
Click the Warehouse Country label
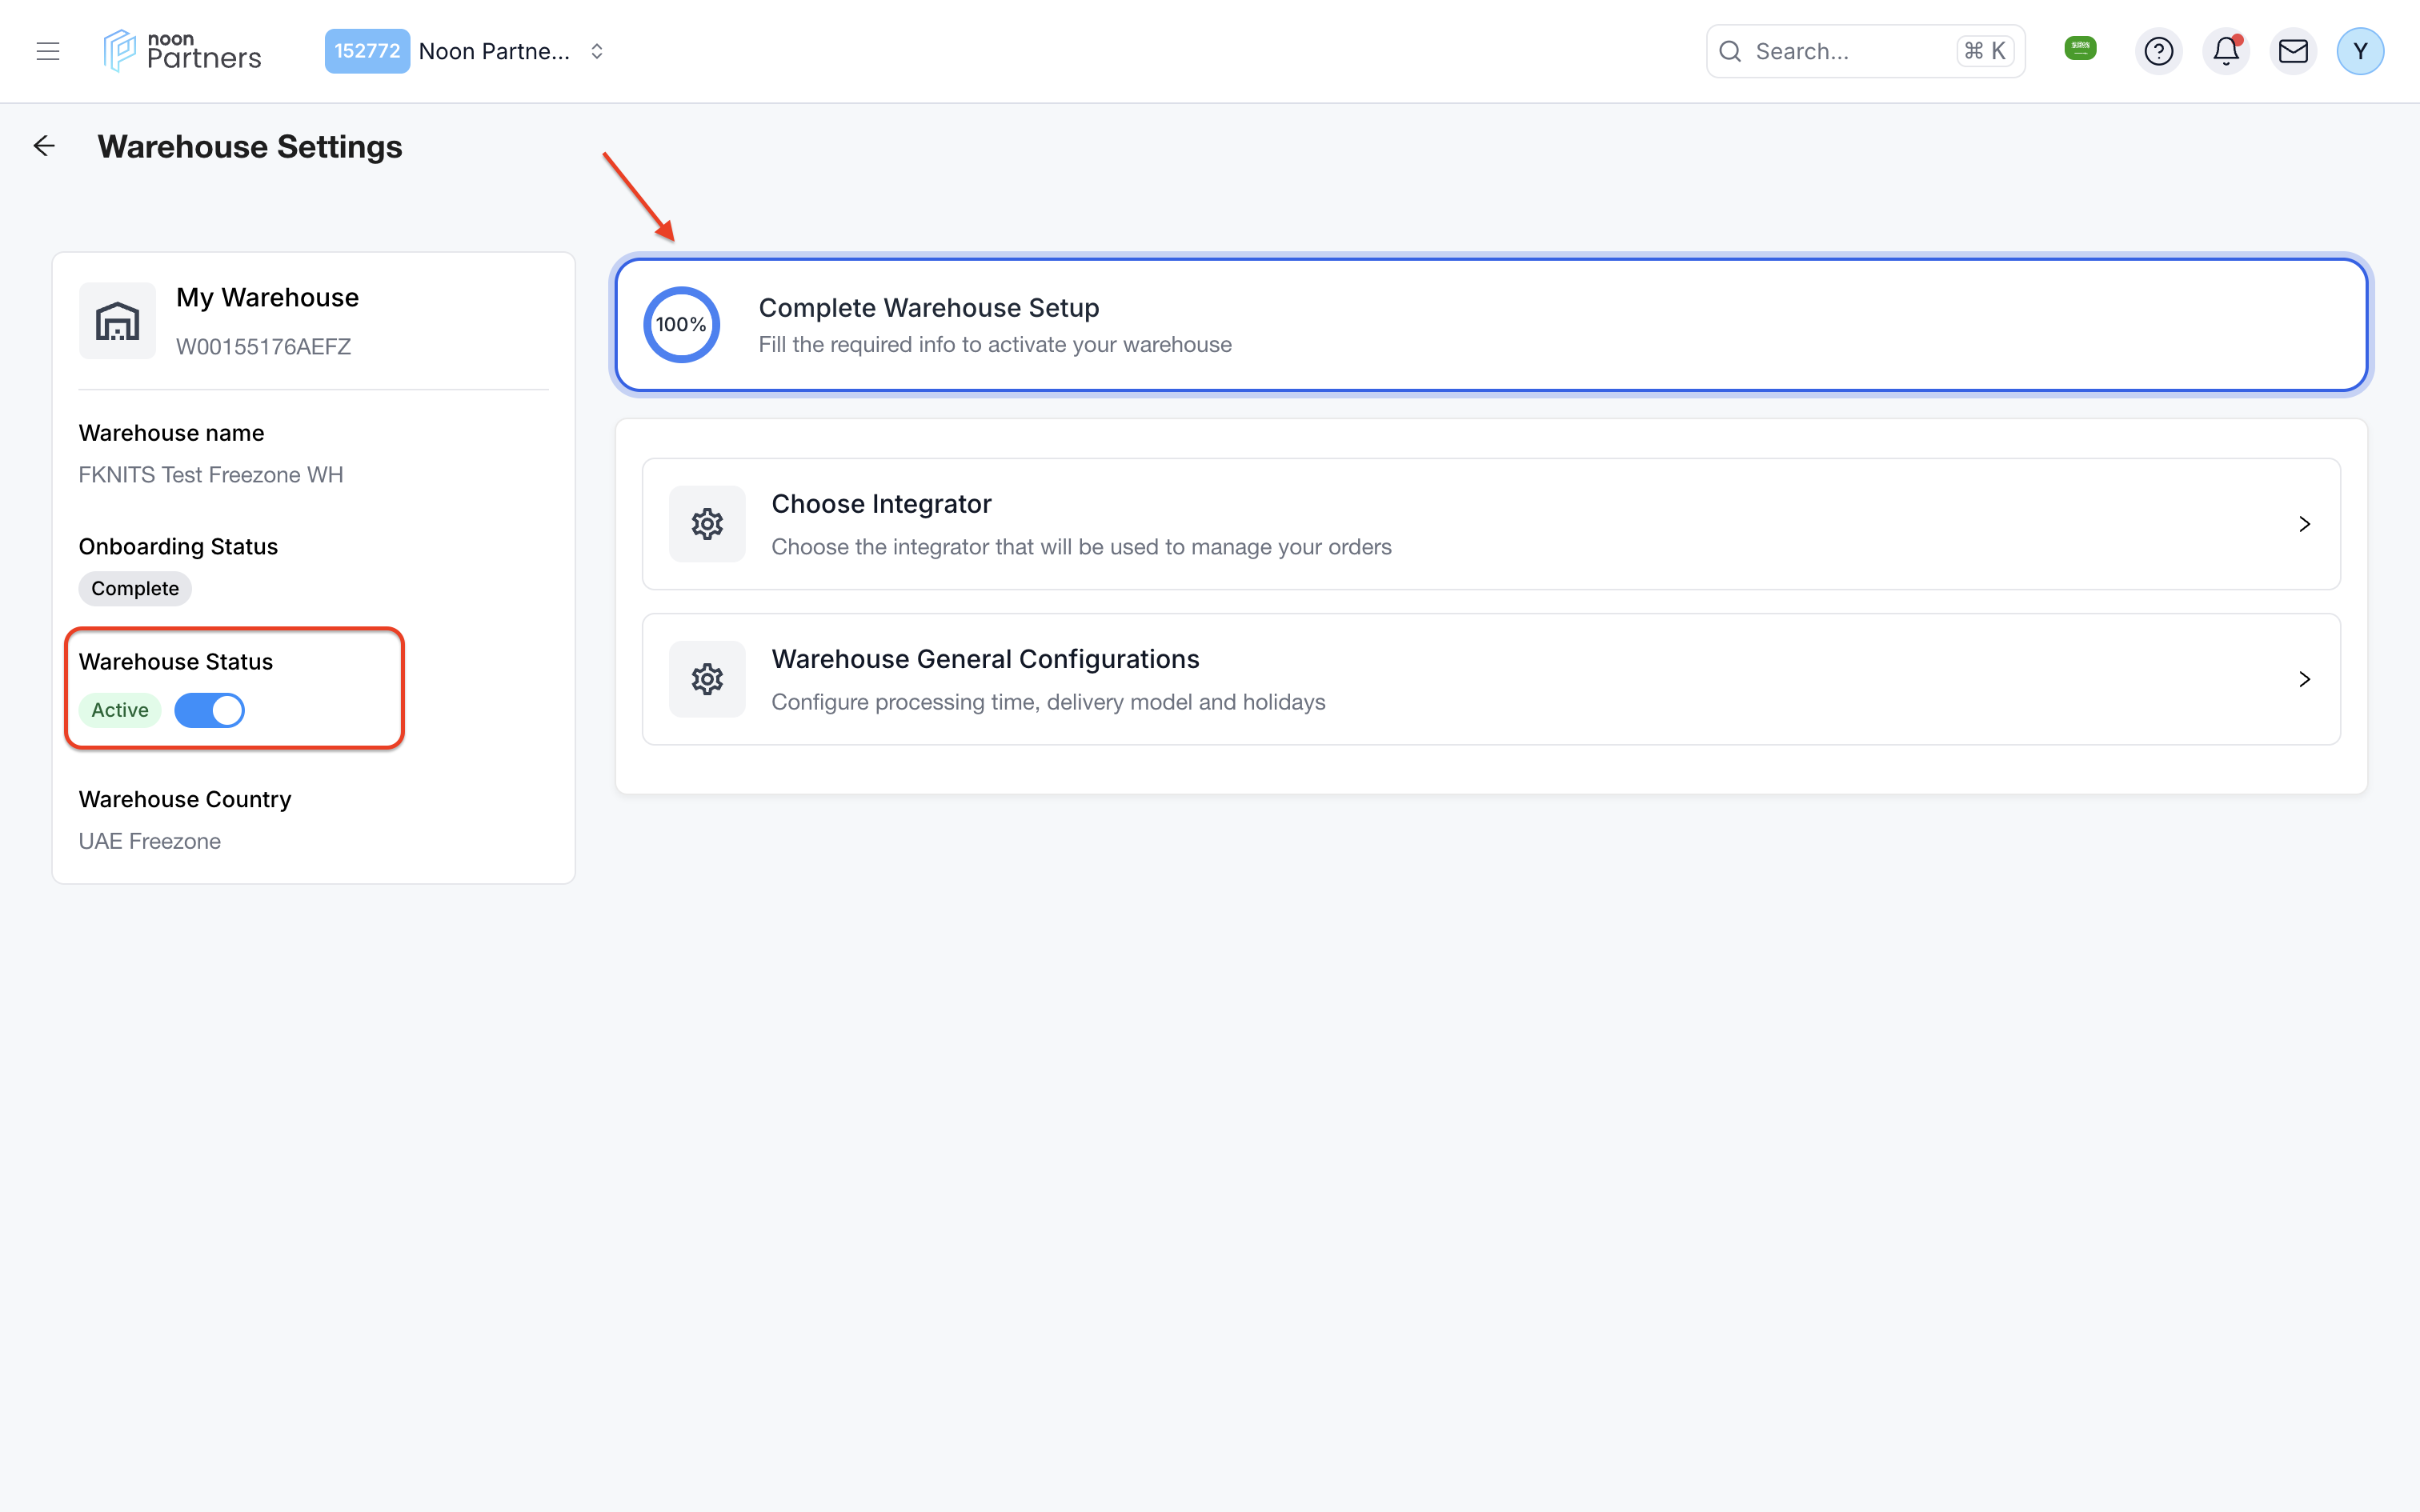[185, 799]
